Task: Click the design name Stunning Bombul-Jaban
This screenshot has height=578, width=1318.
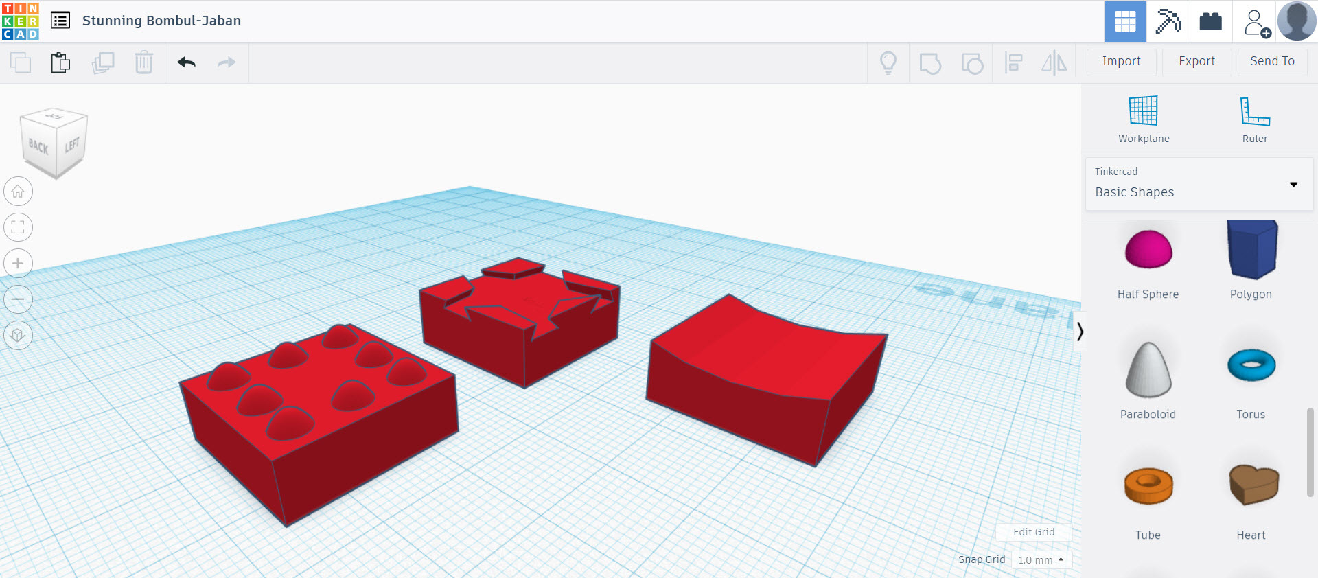Action: 162,21
